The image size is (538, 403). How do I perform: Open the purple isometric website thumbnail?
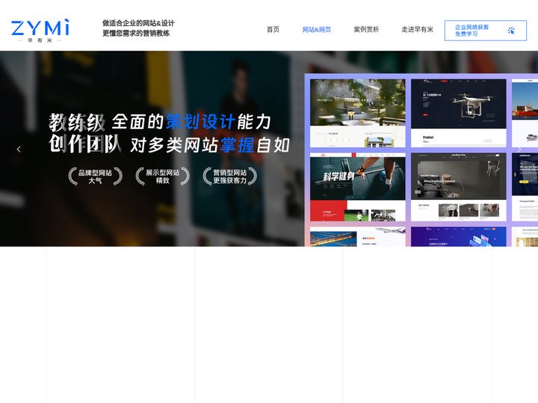[x=458, y=237]
